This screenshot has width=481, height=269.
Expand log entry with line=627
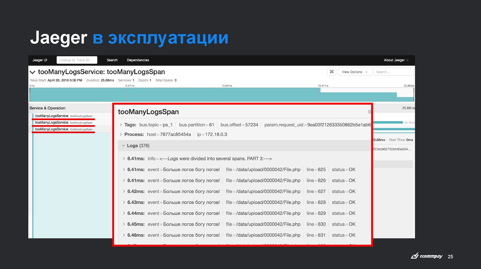(x=124, y=191)
